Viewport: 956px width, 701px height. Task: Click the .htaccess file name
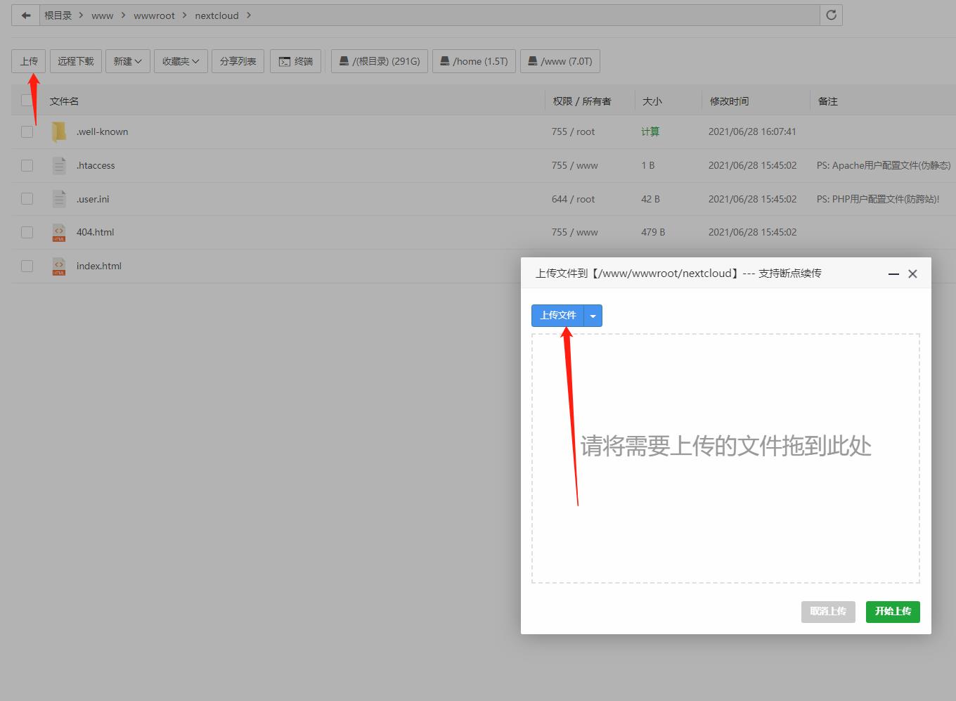96,165
